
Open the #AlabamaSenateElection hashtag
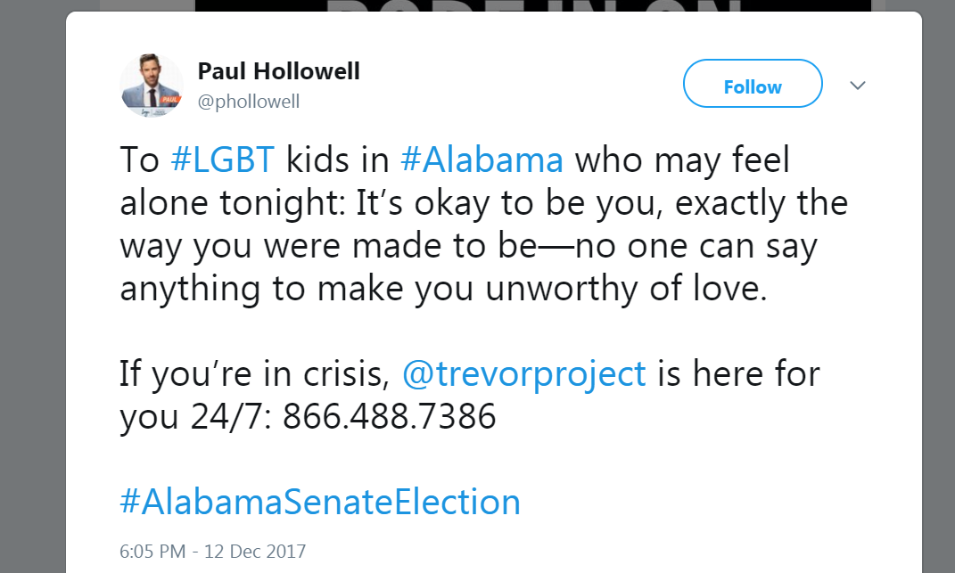pos(320,502)
